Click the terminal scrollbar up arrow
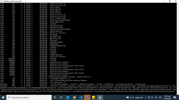This screenshot has width=179, height=100. (178, 4)
